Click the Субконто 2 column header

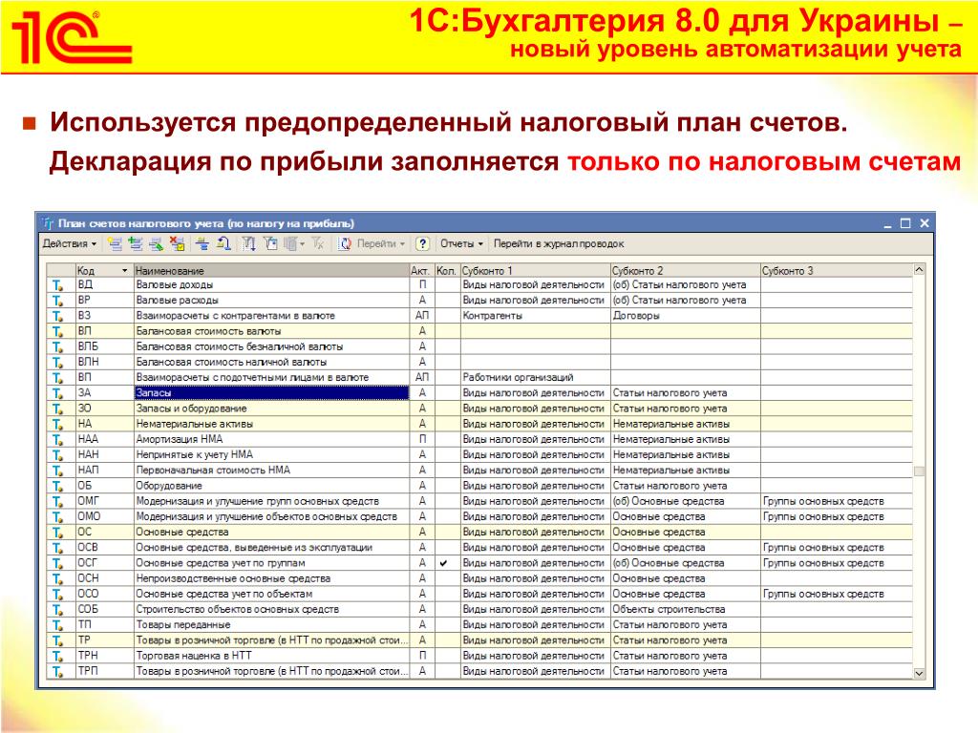685,270
